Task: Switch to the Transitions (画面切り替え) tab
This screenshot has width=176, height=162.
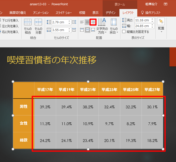Action: 18,13
